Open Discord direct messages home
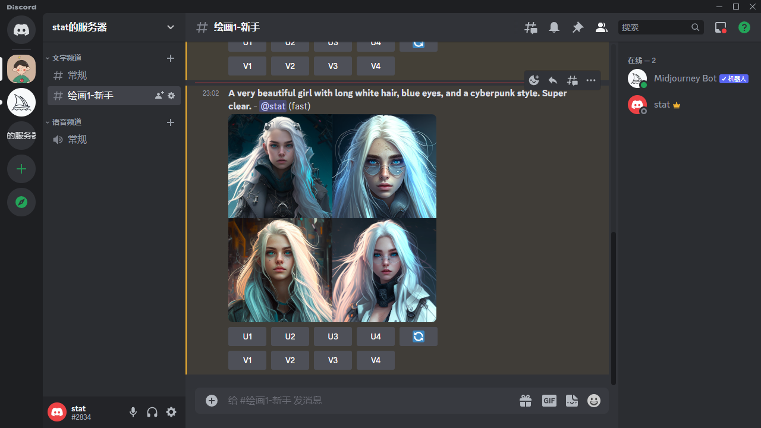Image resolution: width=761 pixels, height=428 pixels. click(21, 30)
